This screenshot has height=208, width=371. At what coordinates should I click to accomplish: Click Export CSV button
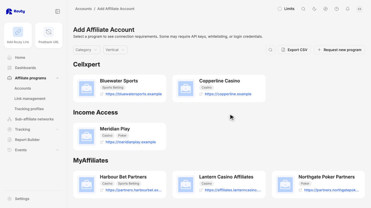[294, 50]
